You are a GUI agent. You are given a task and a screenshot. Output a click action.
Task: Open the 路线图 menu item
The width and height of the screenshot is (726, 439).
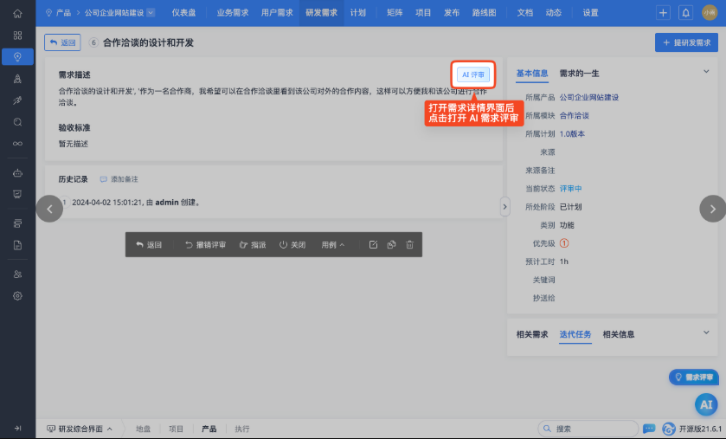click(x=485, y=13)
